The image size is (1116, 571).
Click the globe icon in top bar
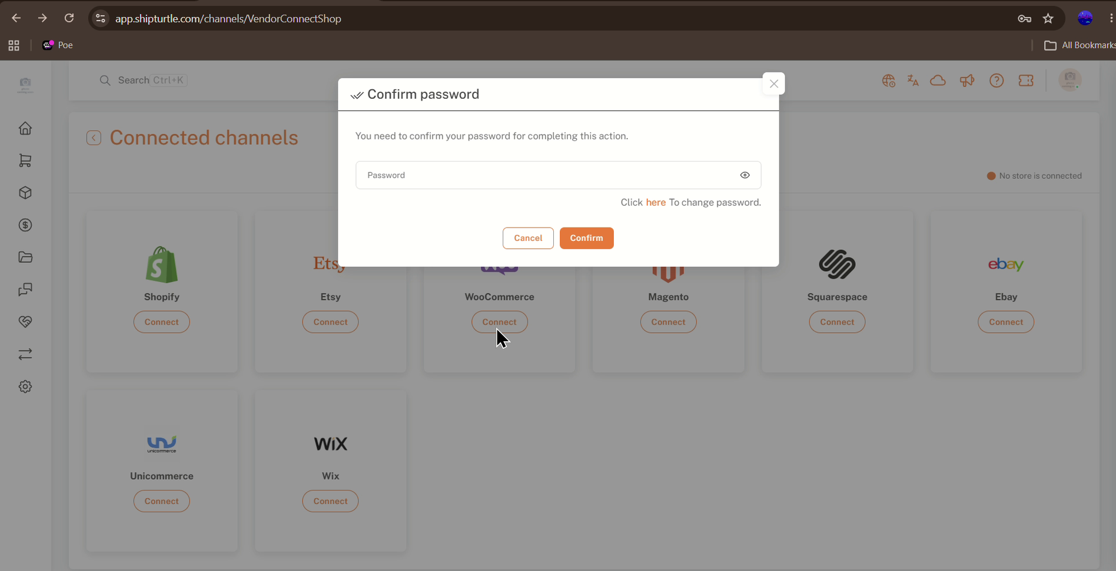click(x=888, y=81)
